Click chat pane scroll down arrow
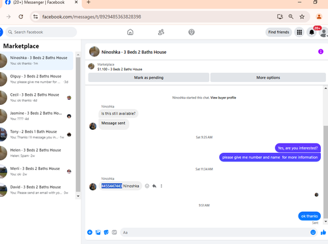This screenshot has width=328, height=244. (325, 221)
